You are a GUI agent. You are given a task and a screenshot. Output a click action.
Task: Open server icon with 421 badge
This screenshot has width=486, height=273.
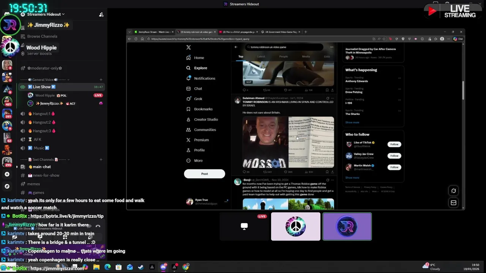pos(7,101)
